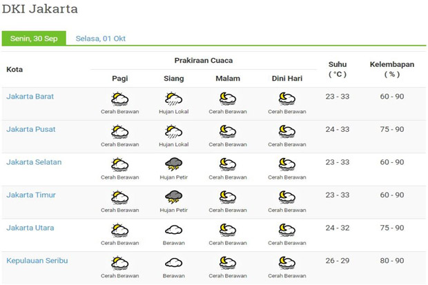428x285 pixels.
Task: Click Kepulauan Seribu Siang cloudy icon
Action: 173,263
